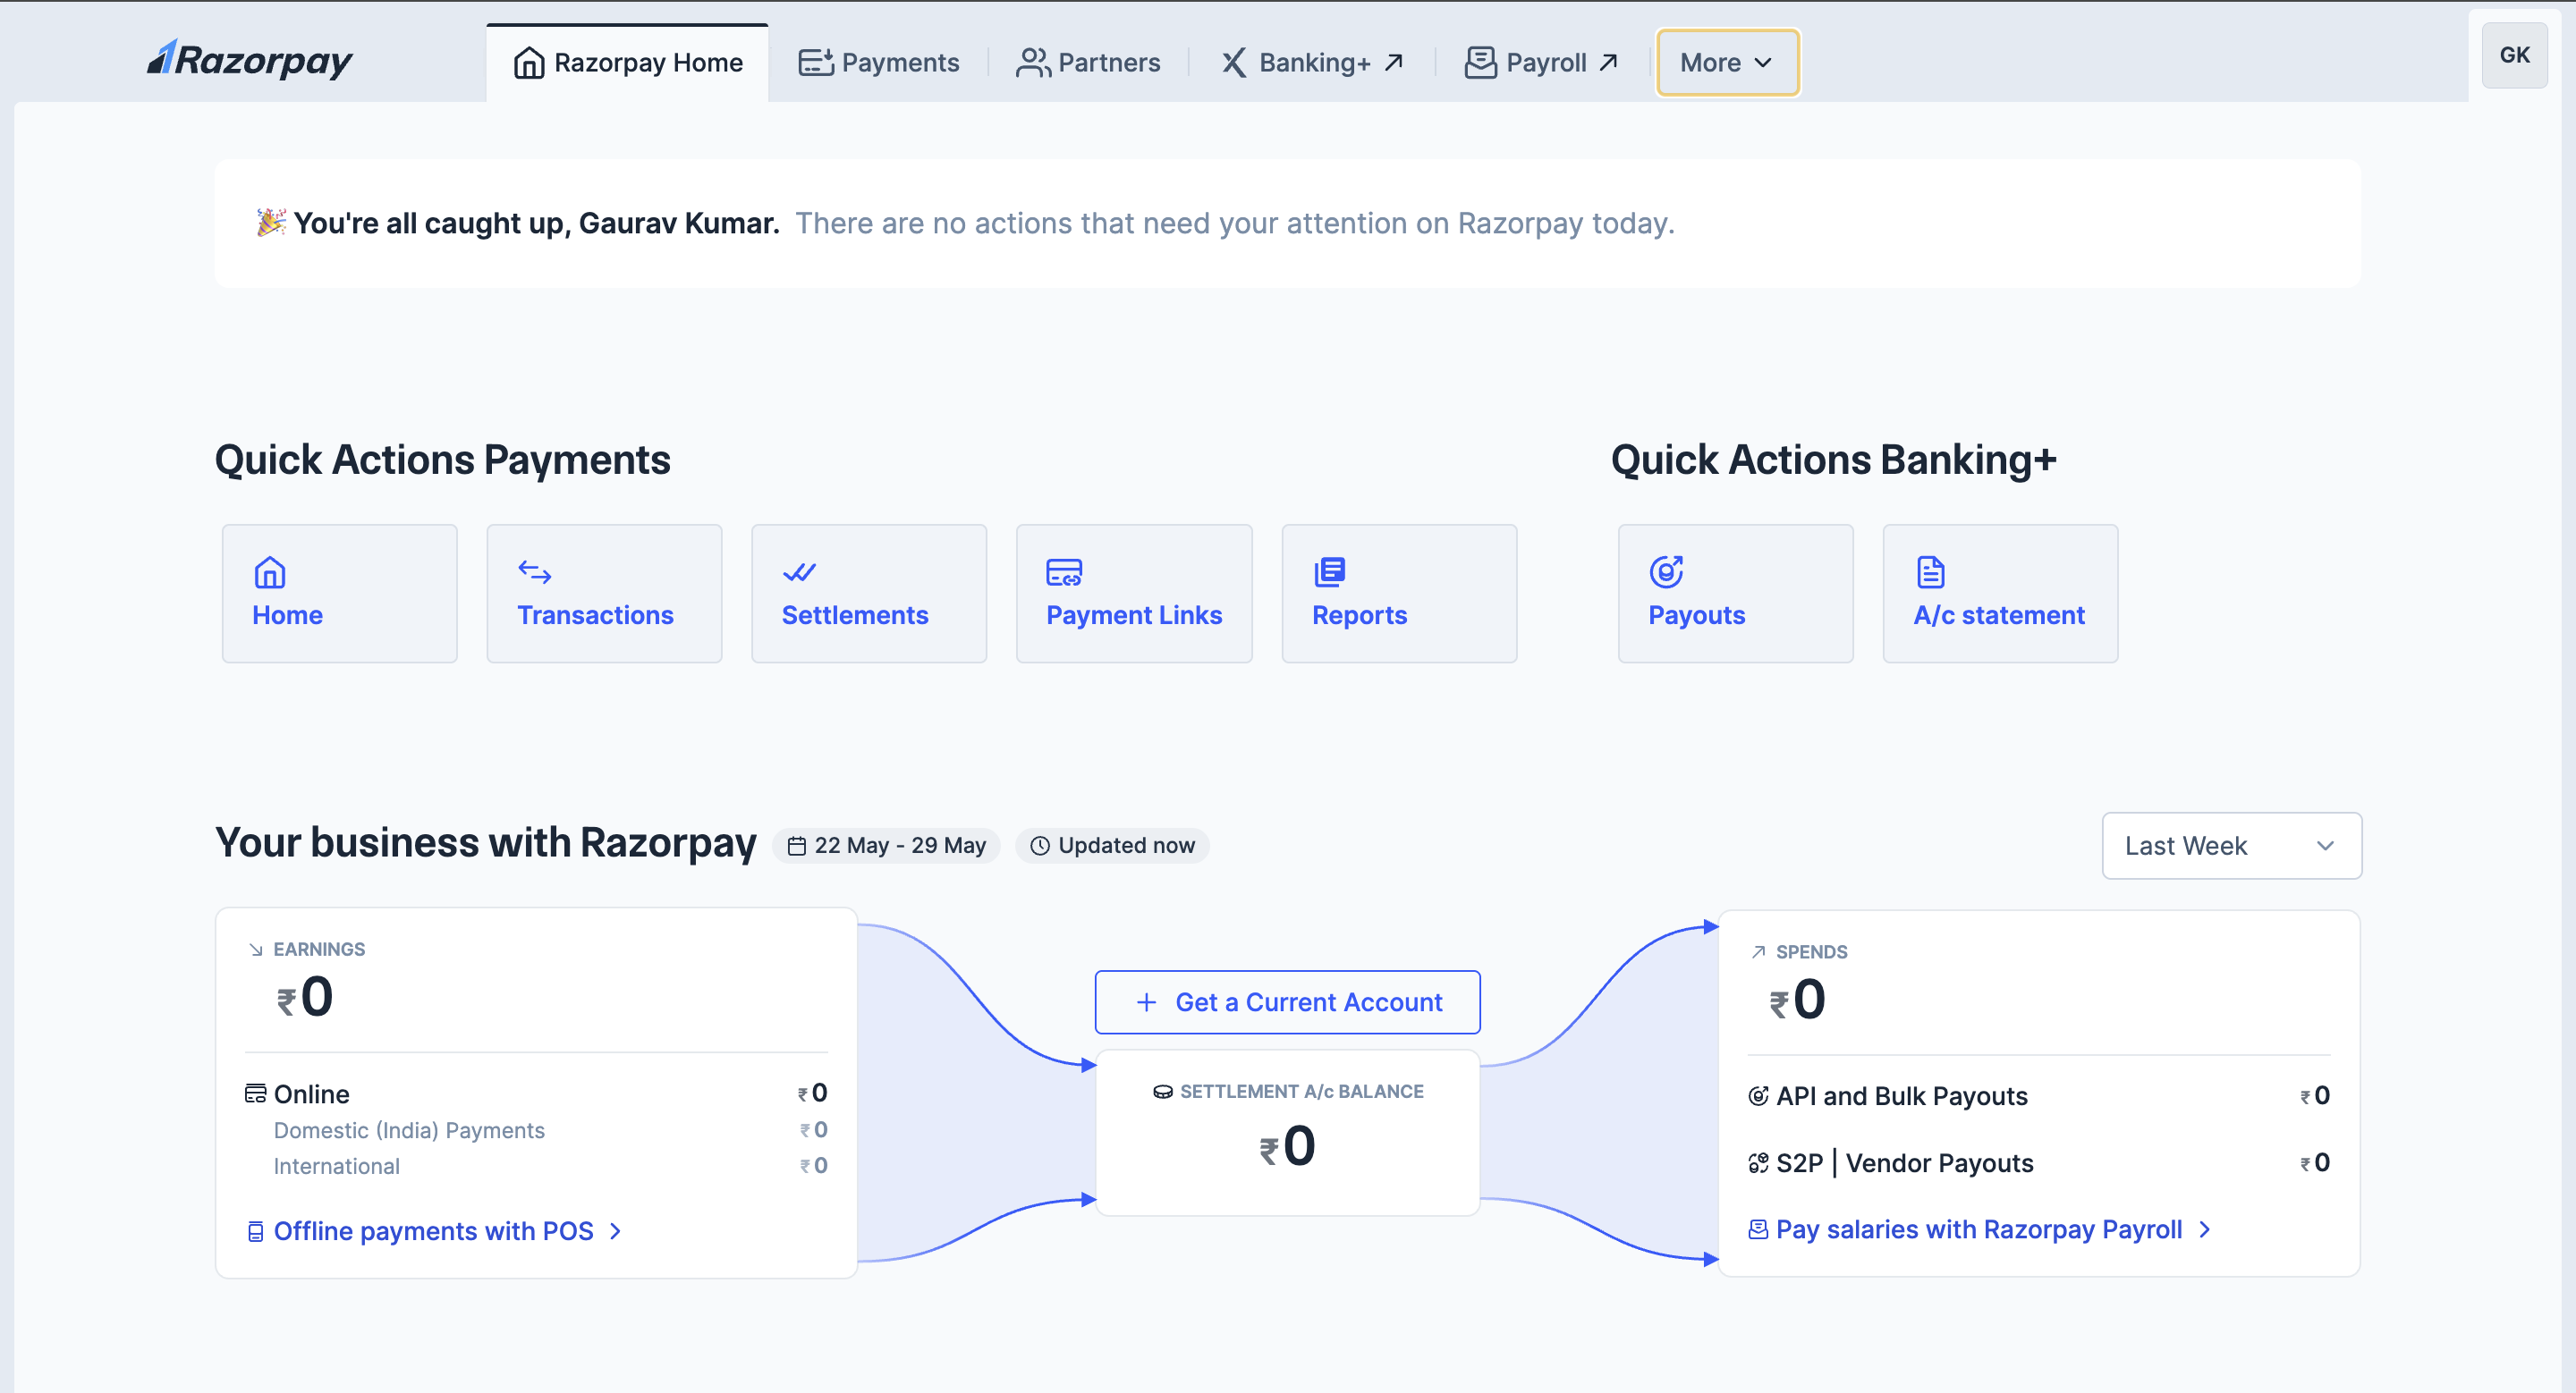Open the Reports quick action
This screenshot has height=1393, width=2576.
(x=1399, y=594)
